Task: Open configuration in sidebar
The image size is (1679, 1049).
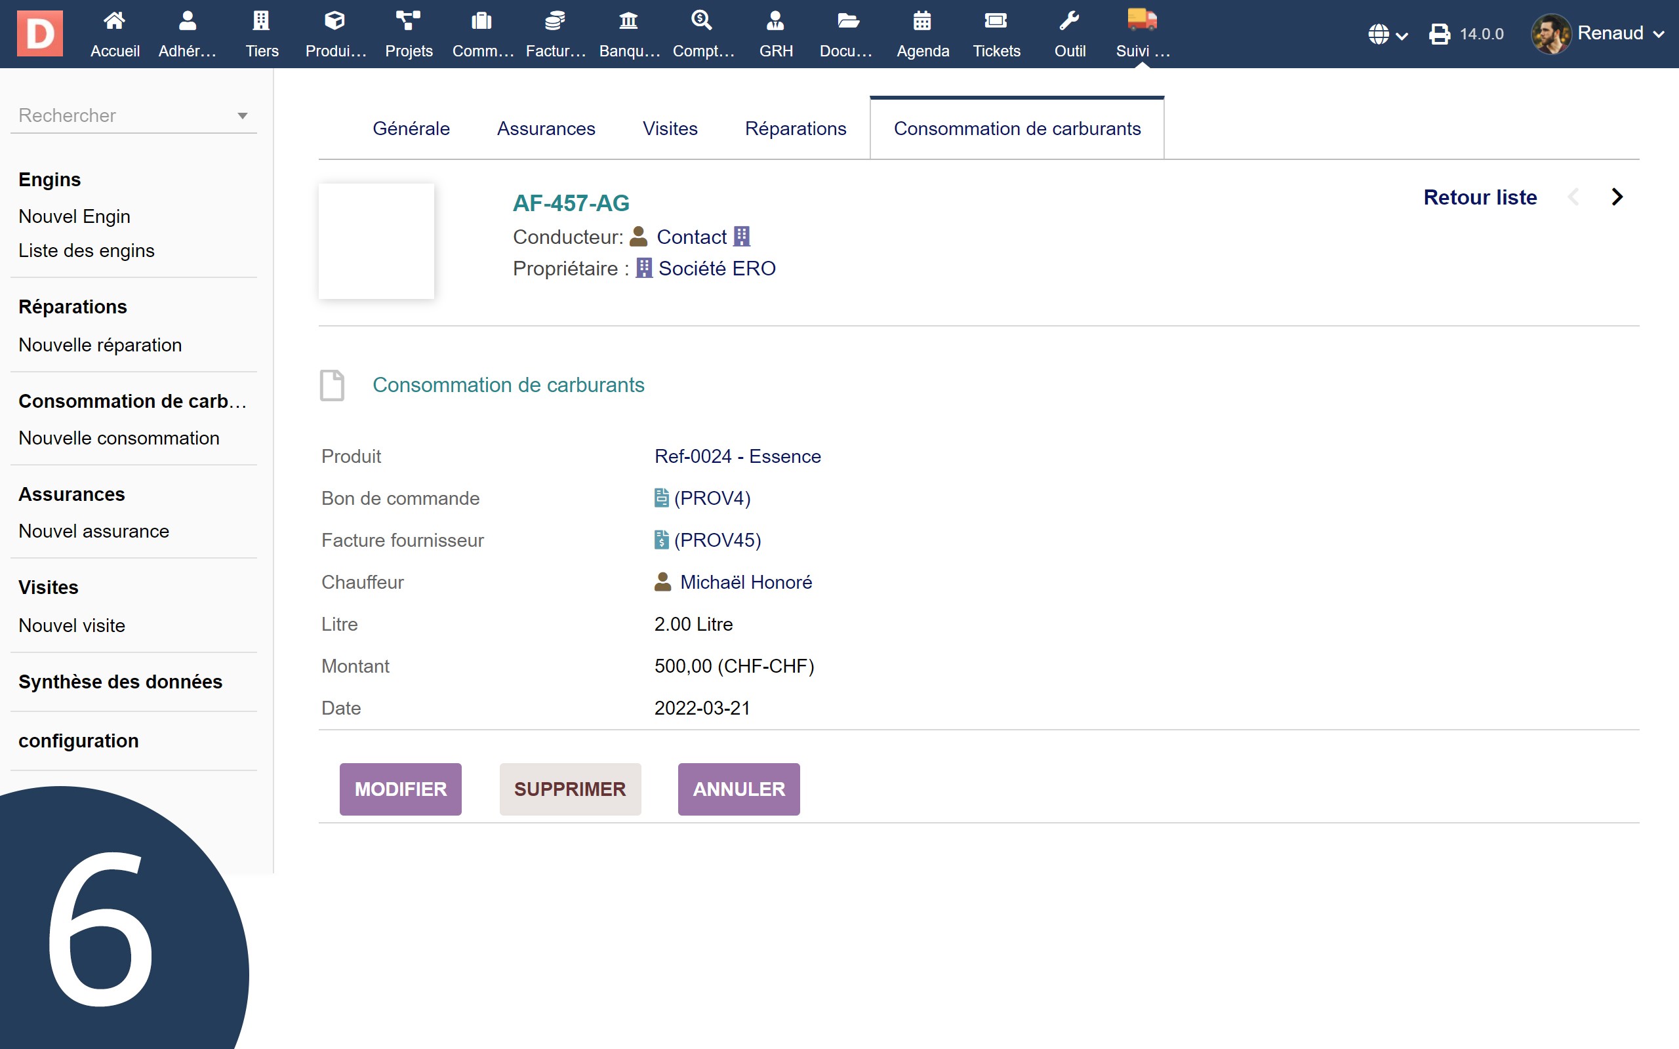Action: click(x=79, y=740)
